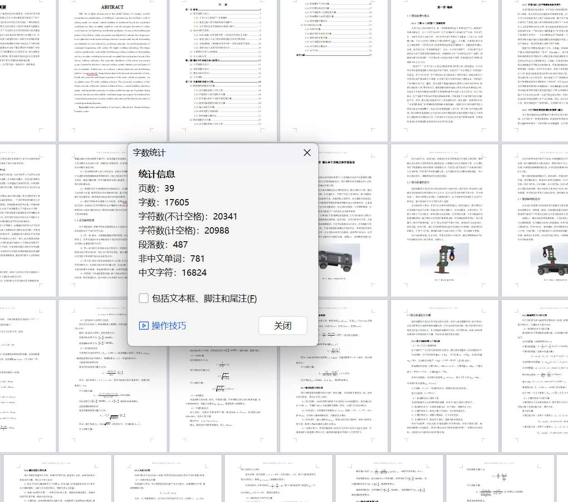
Task: Select the 中文字符: 16824 line
Action: point(173,273)
